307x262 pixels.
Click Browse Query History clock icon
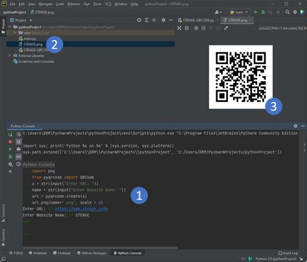click(x=19, y=164)
